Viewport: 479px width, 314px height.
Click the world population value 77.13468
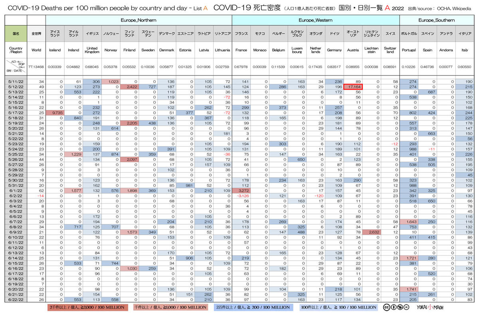(36, 68)
